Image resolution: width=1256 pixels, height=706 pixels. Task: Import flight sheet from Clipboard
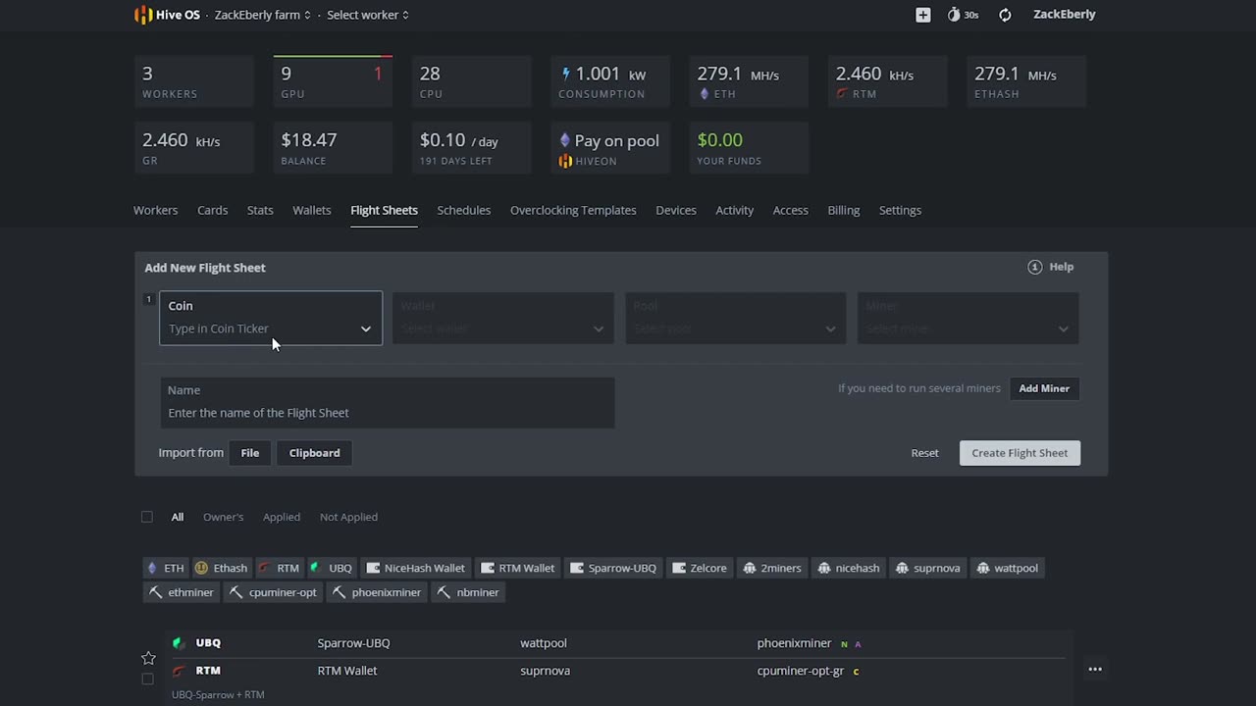[x=314, y=453]
